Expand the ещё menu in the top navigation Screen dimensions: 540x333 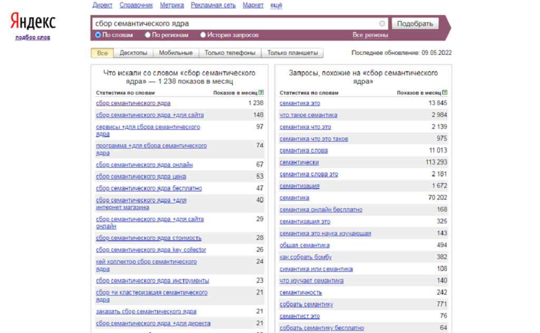[x=276, y=5]
